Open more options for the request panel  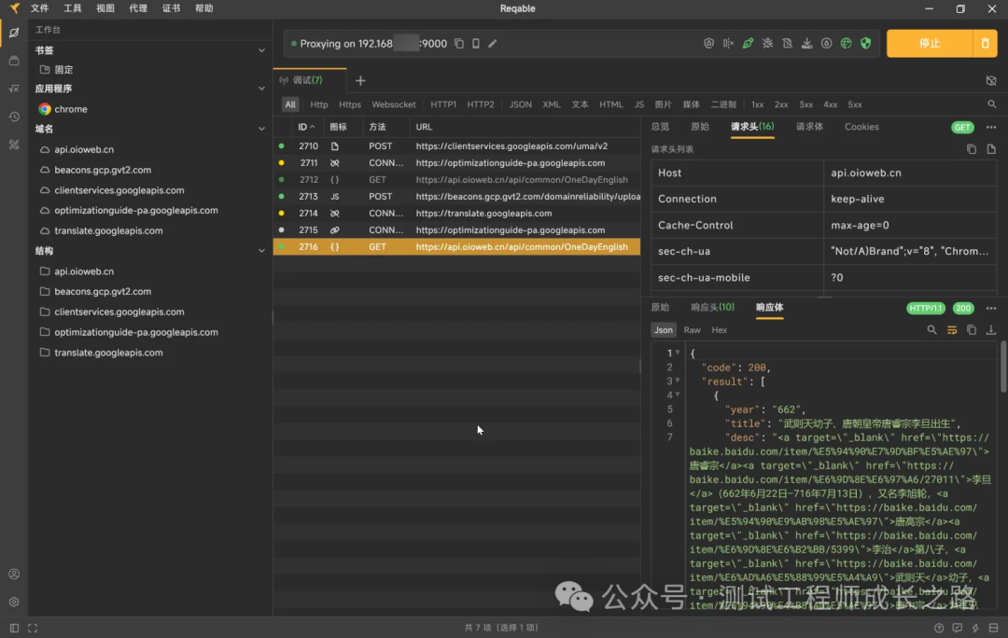(991, 127)
